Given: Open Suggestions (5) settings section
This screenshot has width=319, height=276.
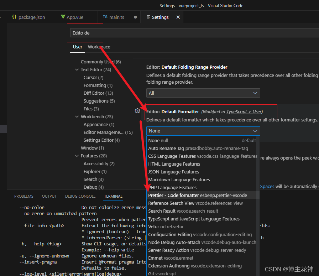Looking at the screenshot, I should point(99,101).
